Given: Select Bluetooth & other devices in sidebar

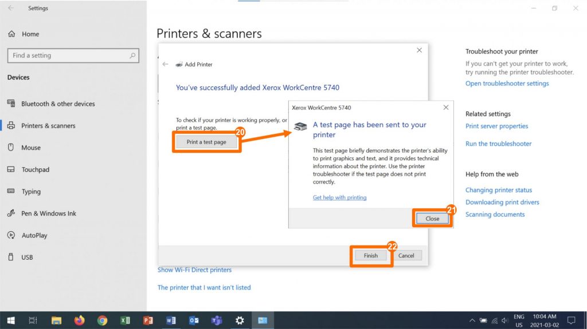Looking at the screenshot, I should [58, 104].
